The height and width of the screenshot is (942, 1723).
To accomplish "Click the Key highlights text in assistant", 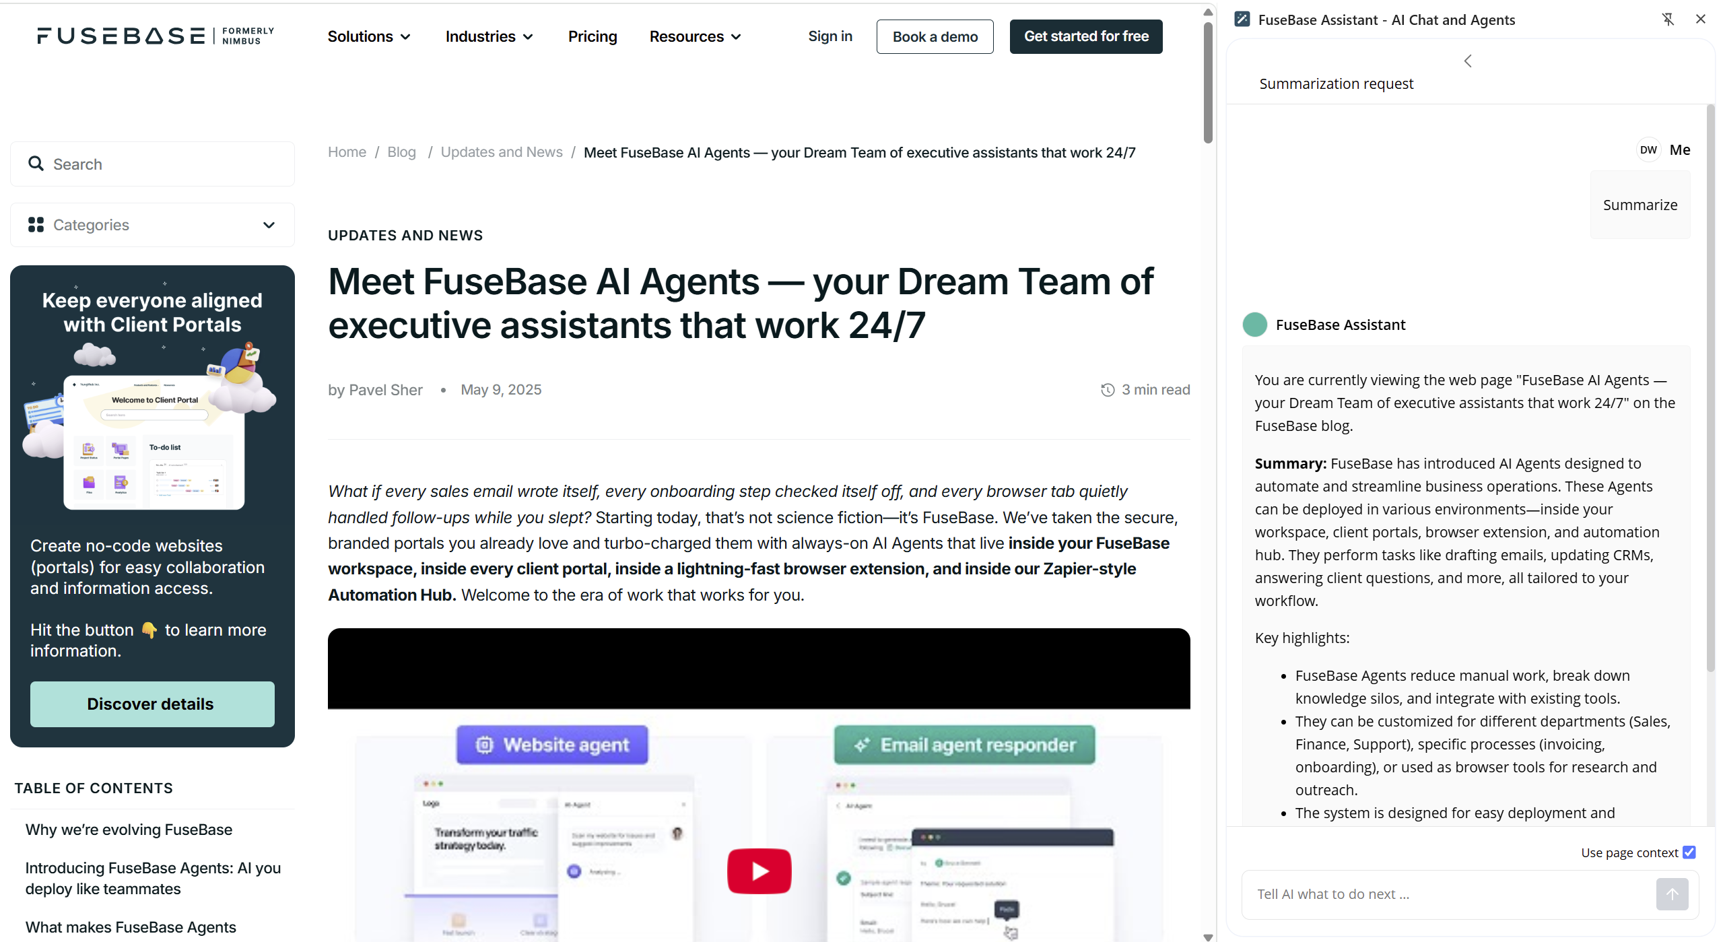I will coord(1302,638).
